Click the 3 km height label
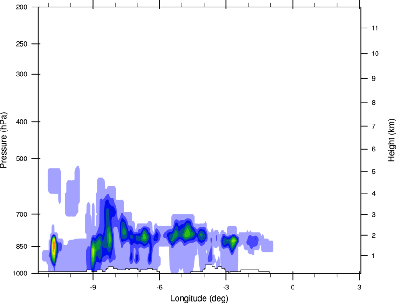The image size is (396, 303). point(374,215)
